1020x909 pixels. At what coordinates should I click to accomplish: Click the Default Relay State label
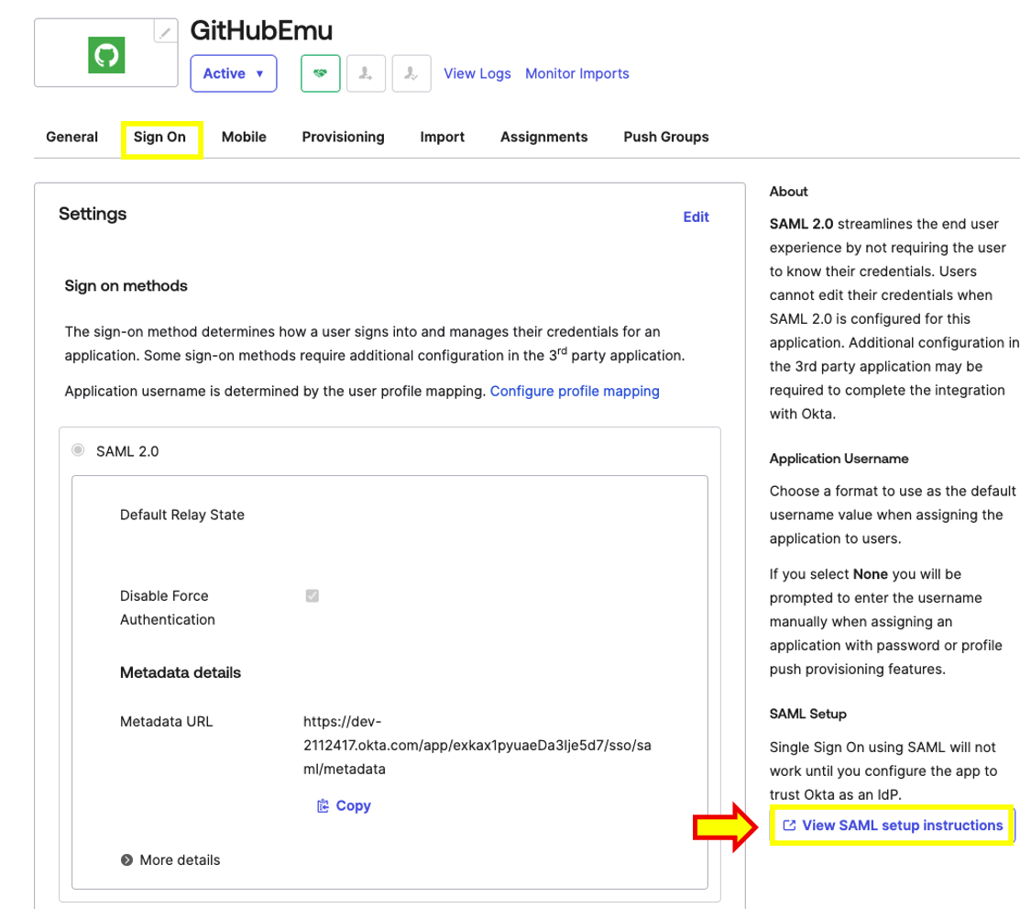click(x=182, y=515)
